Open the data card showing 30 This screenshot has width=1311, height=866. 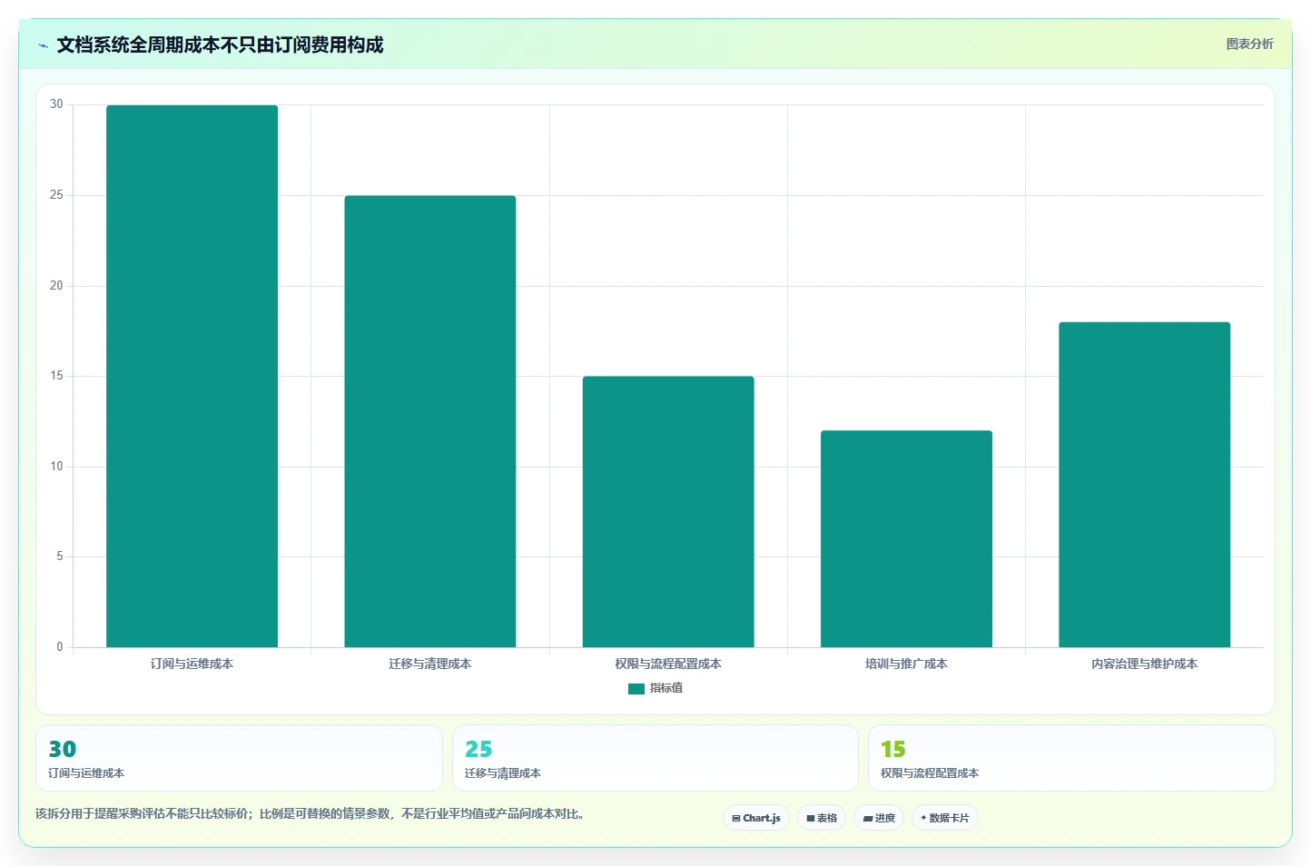point(239,758)
